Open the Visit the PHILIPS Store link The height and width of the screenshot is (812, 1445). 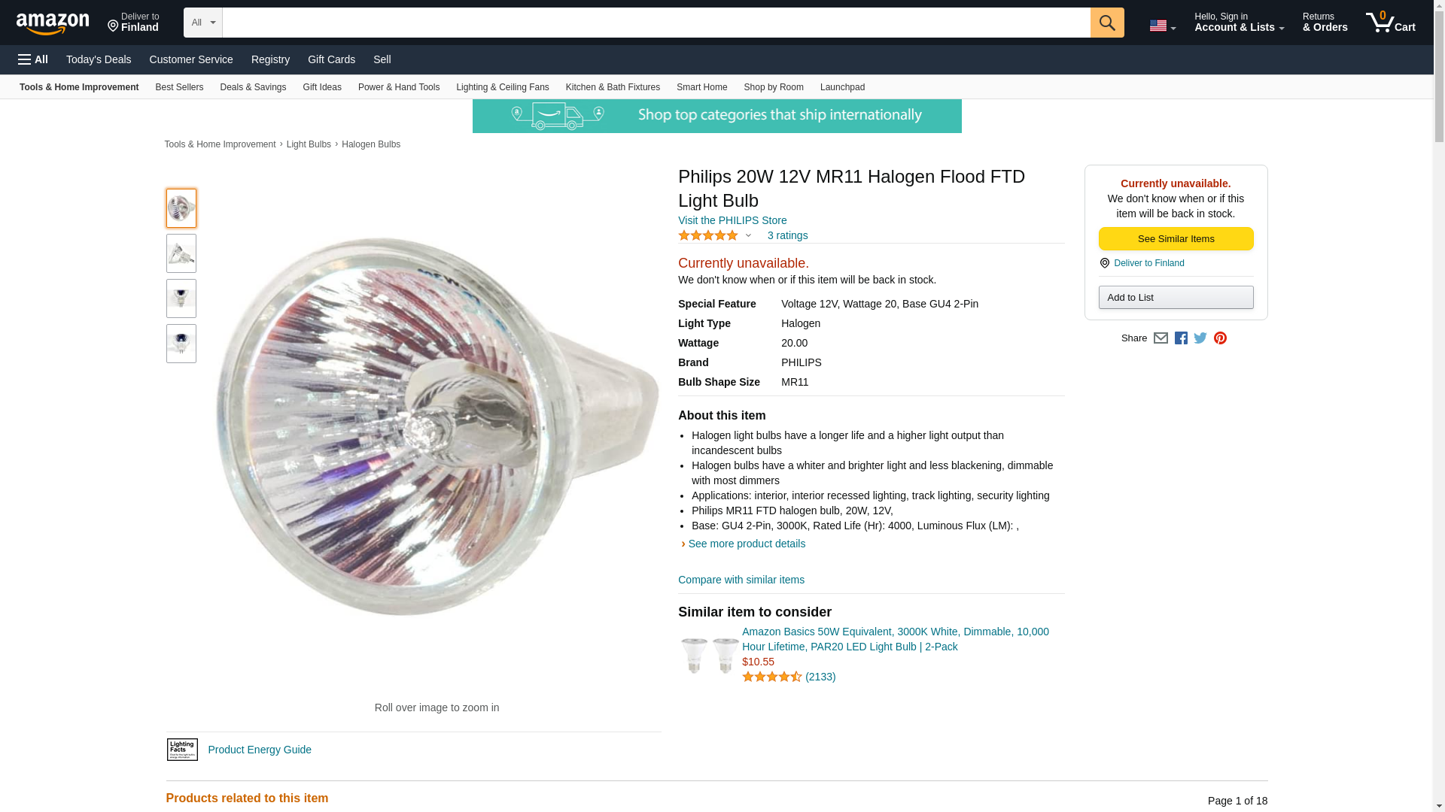pyautogui.click(x=732, y=220)
